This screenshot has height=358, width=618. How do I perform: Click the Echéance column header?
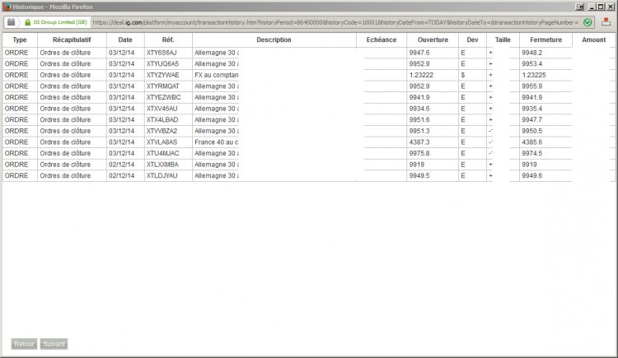pos(382,40)
